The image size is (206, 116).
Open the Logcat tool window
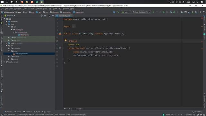[x=46, y=112]
